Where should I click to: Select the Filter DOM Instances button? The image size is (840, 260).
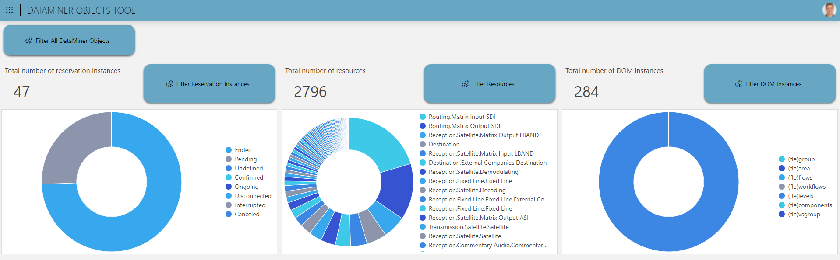point(770,84)
